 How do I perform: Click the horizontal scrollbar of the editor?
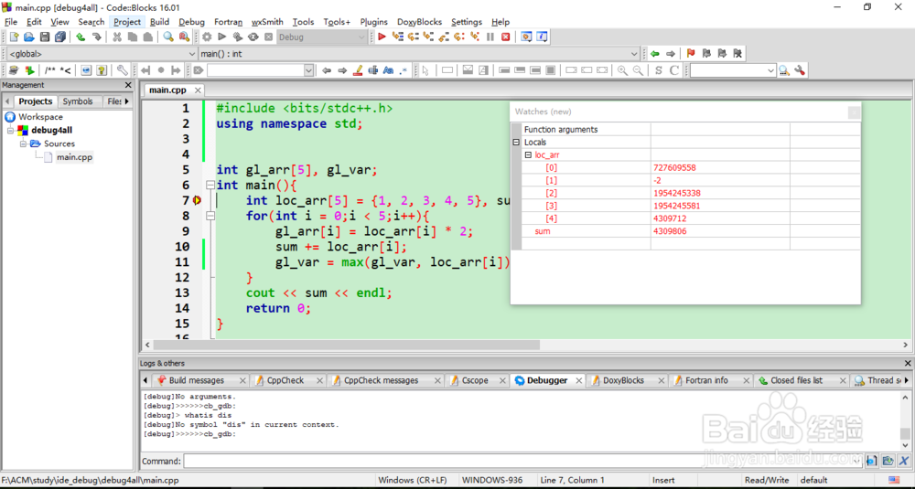[x=345, y=345]
